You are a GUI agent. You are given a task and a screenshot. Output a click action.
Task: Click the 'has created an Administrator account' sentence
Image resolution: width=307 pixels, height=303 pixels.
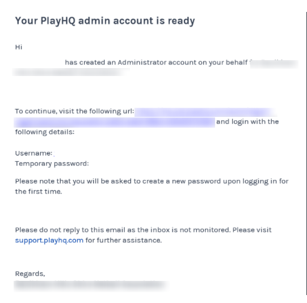[156, 62]
